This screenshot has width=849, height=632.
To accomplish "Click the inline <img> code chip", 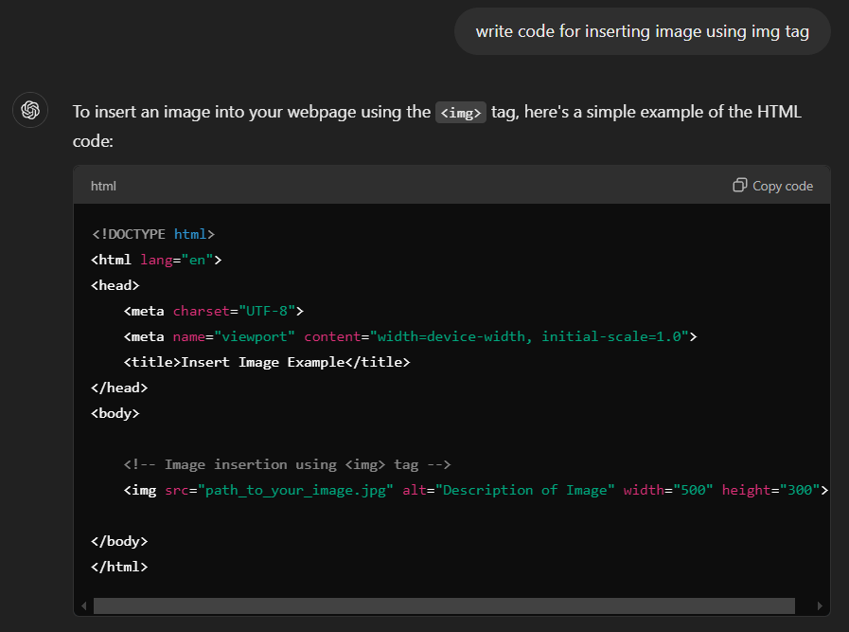I will pyautogui.click(x=461, y=112).
